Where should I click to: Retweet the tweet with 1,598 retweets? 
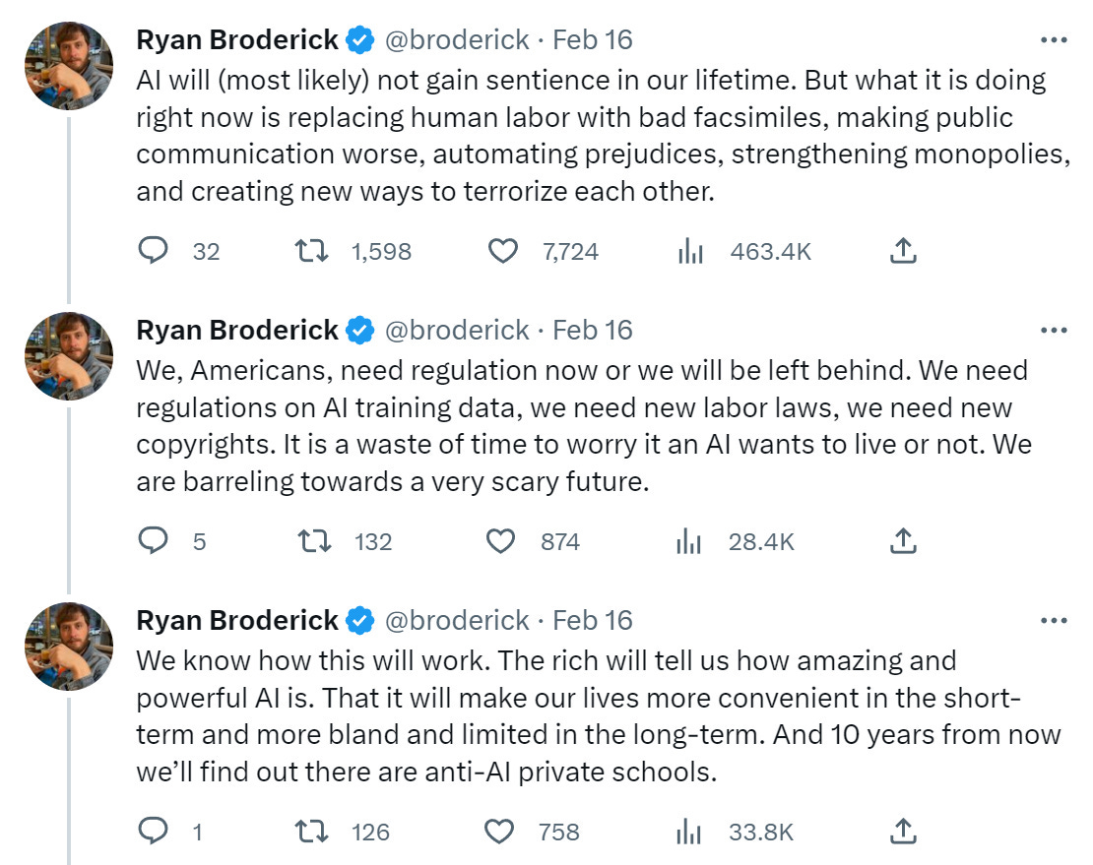[x=313, y=252]
